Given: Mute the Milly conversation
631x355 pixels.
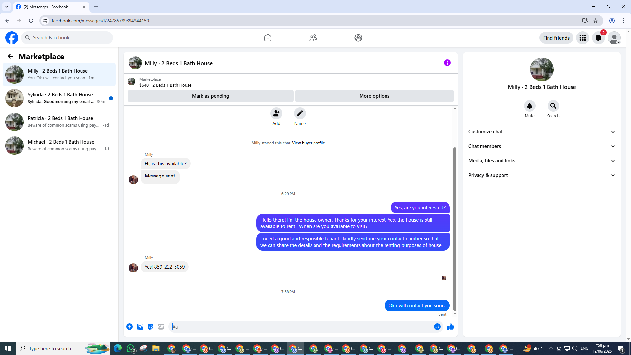Looking at the screenshot, I should click(530, 106).
